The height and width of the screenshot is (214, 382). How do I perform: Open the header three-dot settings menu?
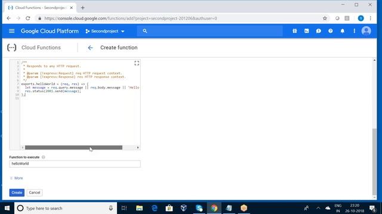coord(355,31)
